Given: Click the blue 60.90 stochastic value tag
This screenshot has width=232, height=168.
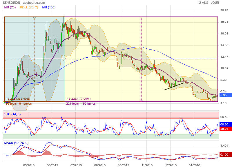Looking at the screenshot, I should point(224,125).
